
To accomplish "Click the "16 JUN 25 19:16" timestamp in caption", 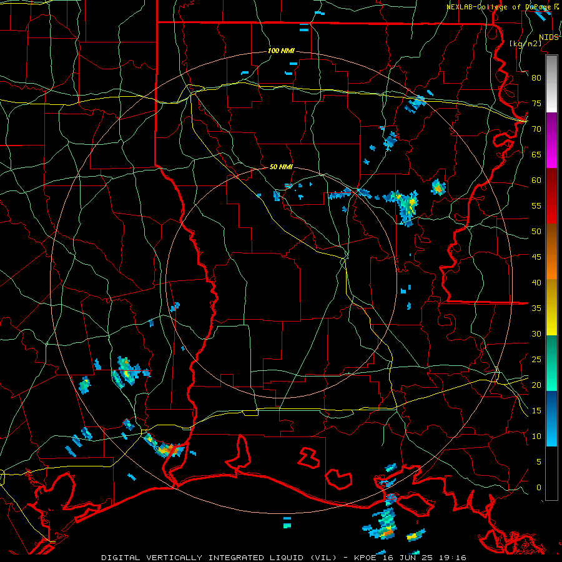I will (x=425, y=558).
